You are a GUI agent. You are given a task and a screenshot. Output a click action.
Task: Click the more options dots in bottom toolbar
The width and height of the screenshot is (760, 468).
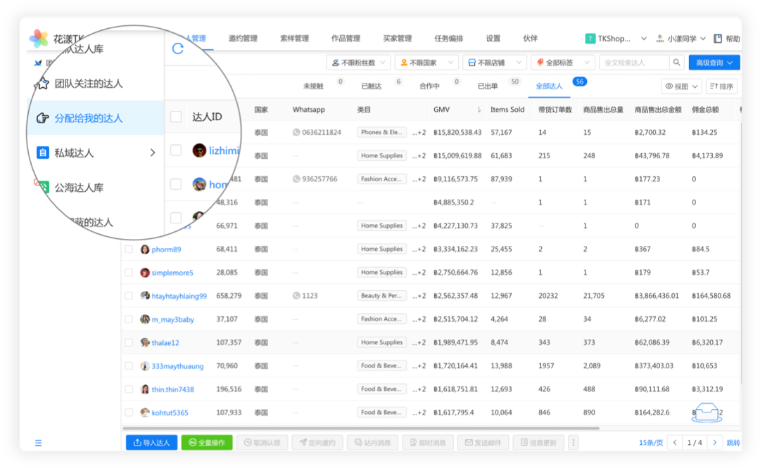point(574,443)
